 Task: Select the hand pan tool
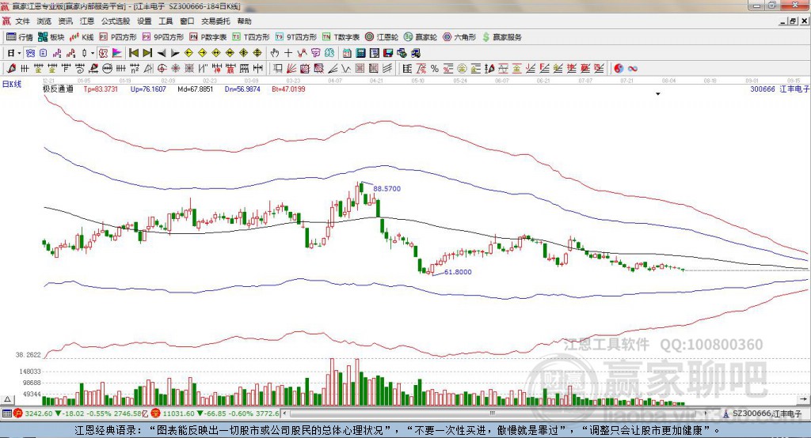274,53
